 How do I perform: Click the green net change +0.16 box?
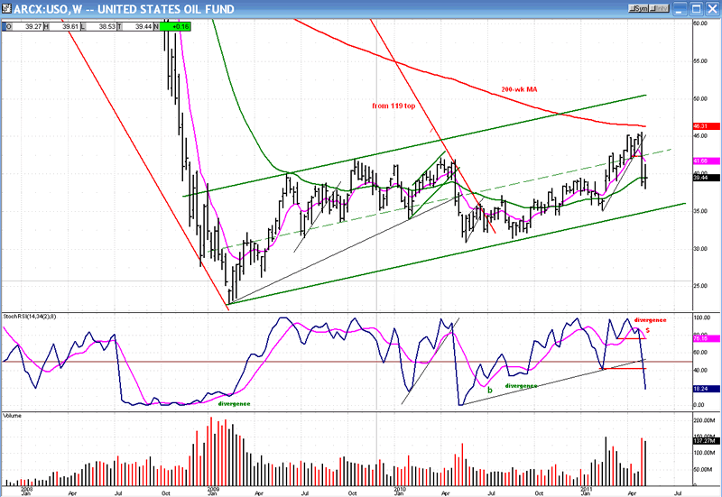(175, 27)
